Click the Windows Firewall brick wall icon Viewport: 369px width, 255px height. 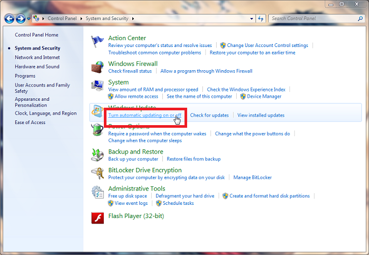(x=98, y=67)
